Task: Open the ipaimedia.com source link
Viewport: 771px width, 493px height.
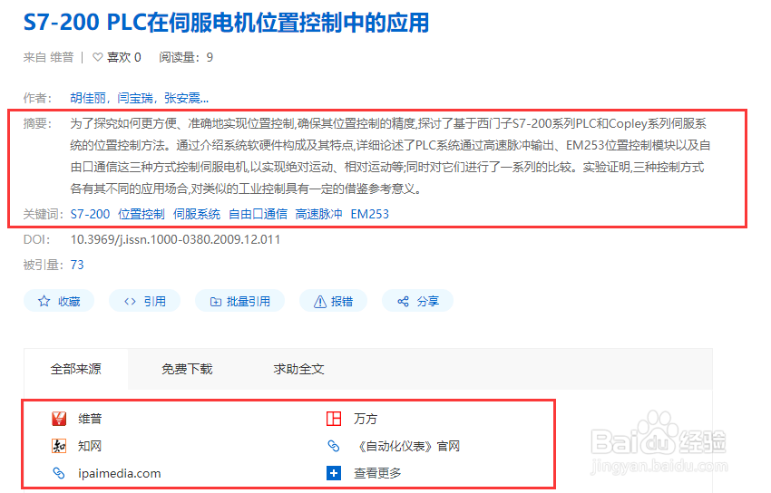Action: (120, 473)
